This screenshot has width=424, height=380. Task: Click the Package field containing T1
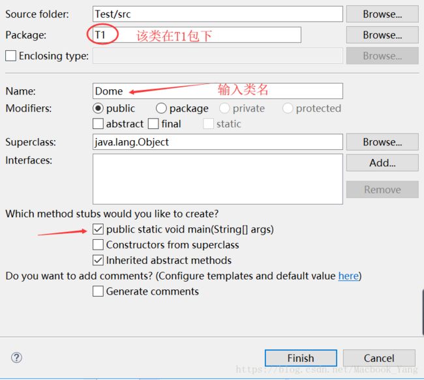(197, 35)
